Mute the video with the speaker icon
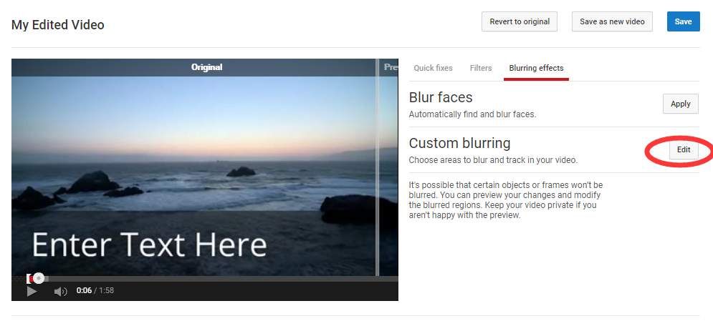713x321 pixels. point(61,291)
